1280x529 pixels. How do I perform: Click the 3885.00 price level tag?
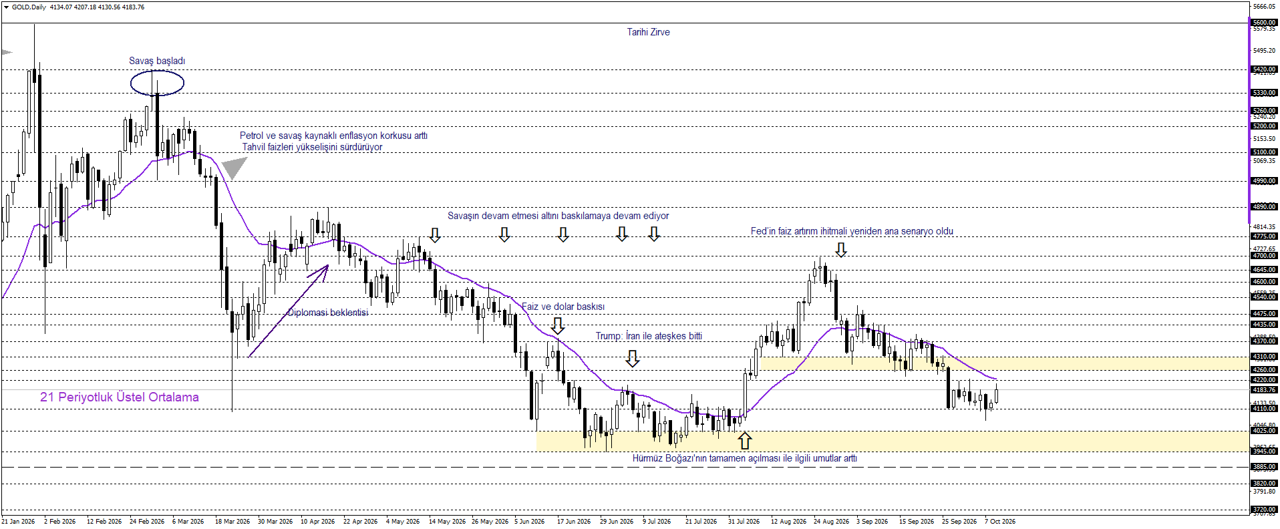1264,467
